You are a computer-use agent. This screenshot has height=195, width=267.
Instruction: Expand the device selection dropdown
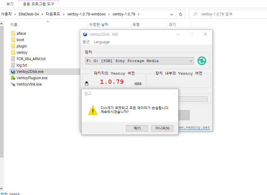[191, 61]
